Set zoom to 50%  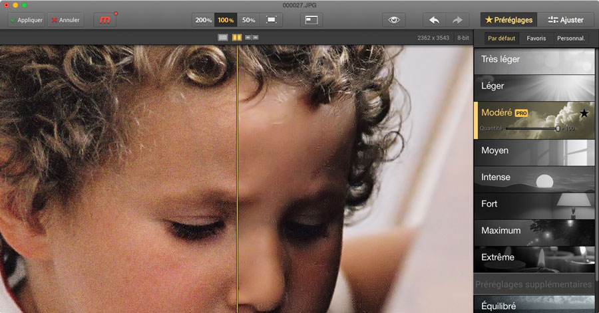pyautogui.click(x=248, y=20)
